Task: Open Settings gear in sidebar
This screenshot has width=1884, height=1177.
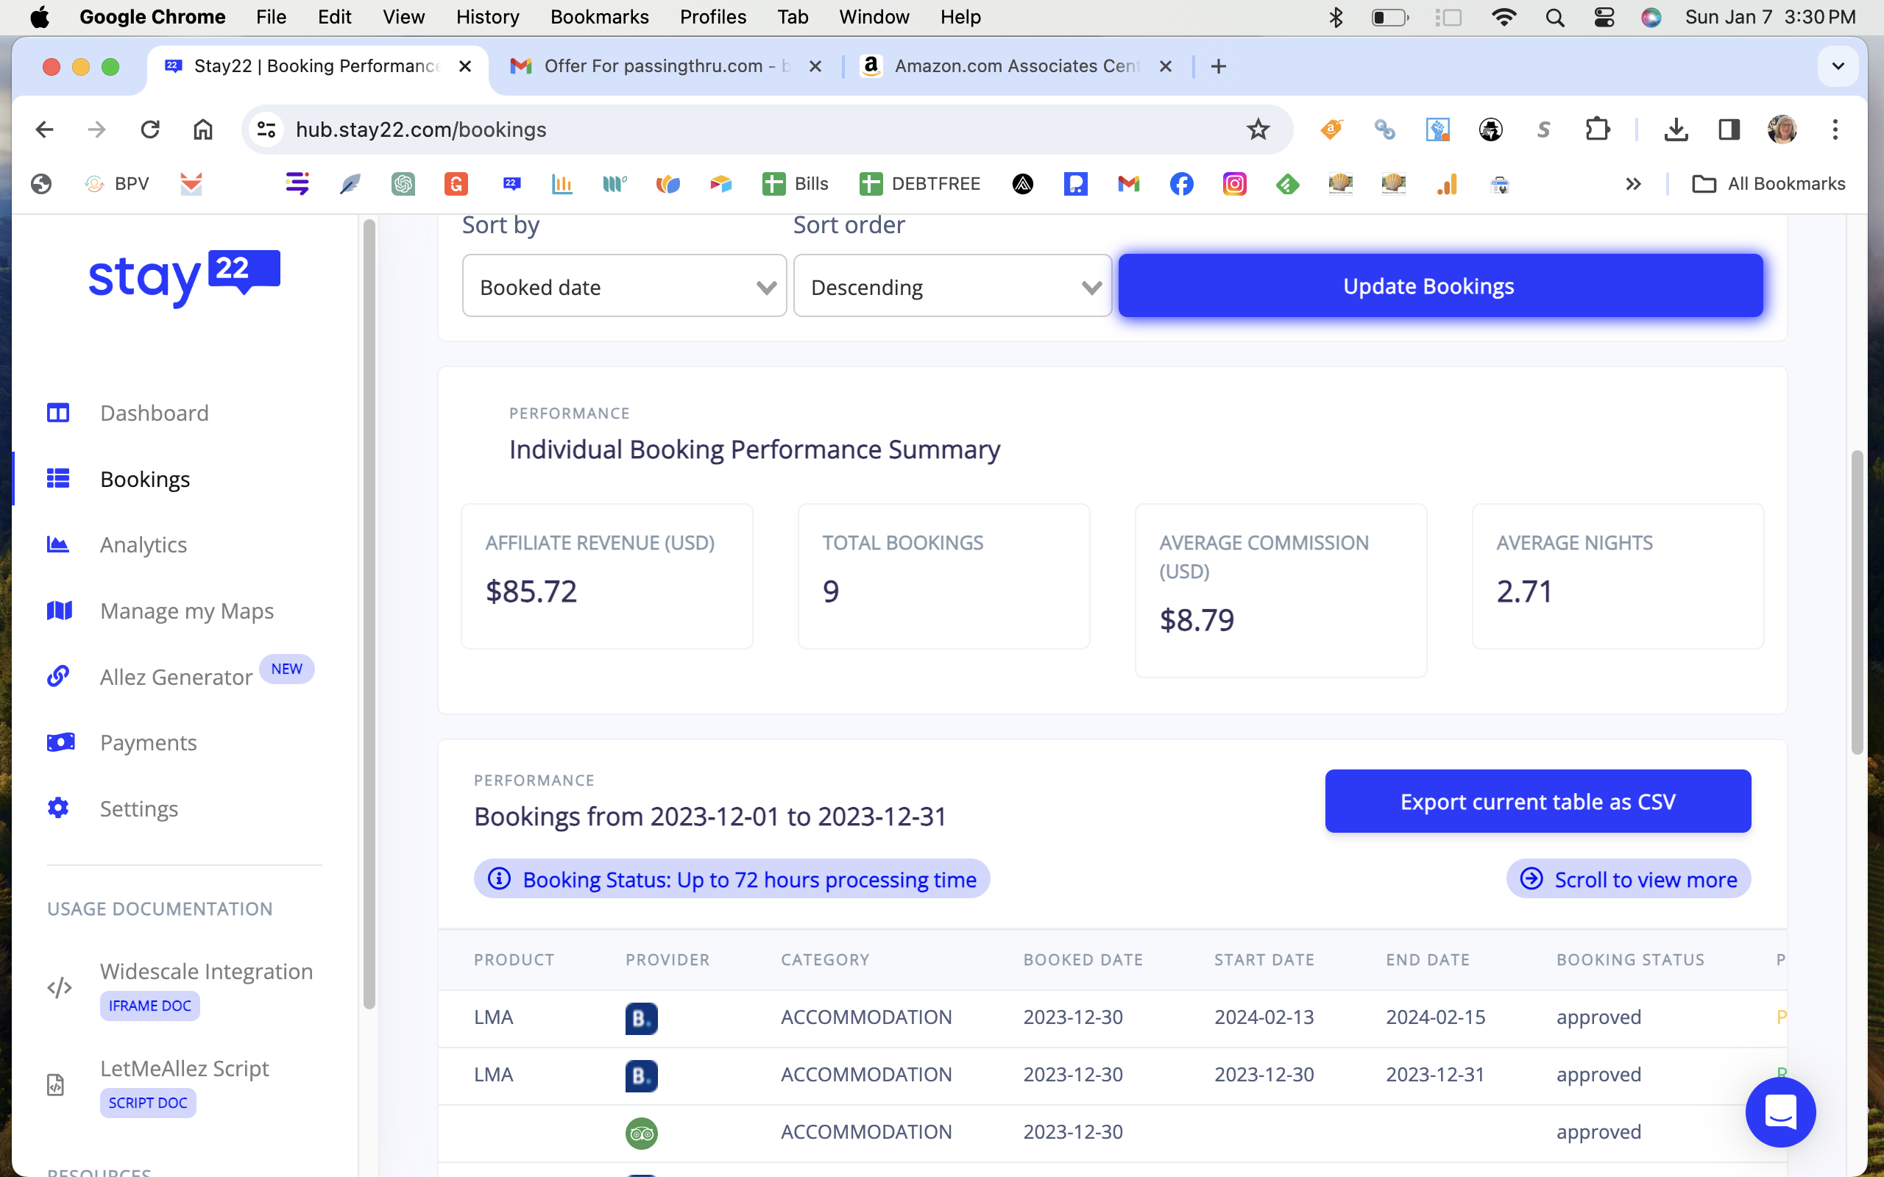Action: [x=58, y=808]
